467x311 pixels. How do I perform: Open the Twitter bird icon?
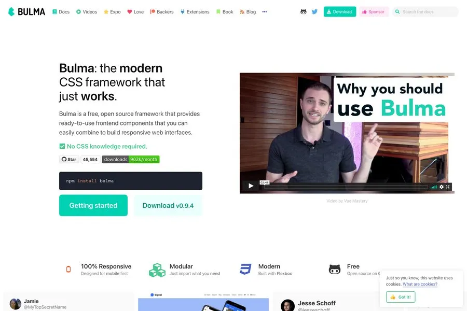coord(314,11)
